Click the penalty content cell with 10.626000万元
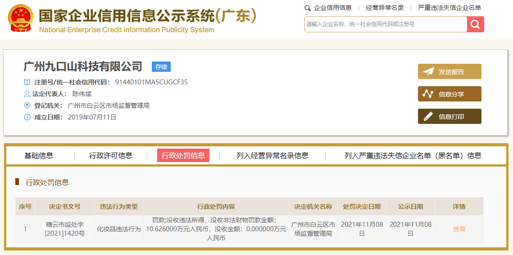This screenshot has width=513, height=255. tap(216, 229)
